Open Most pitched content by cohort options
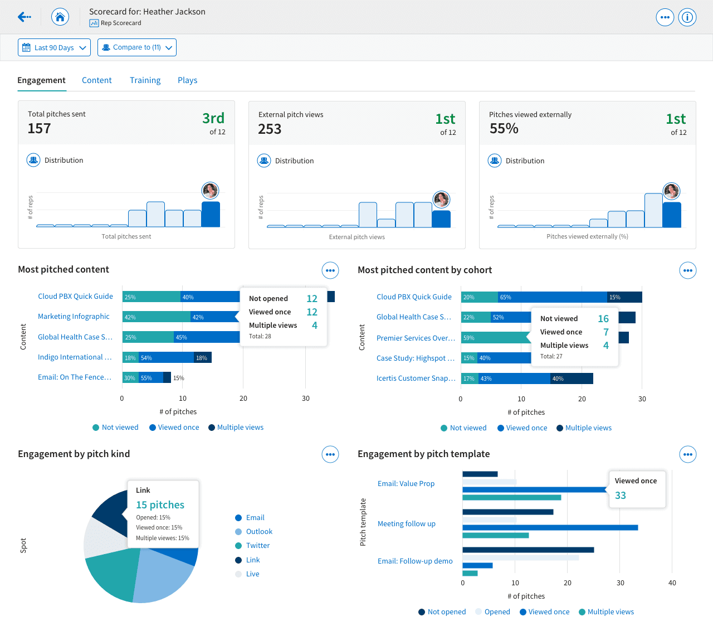Screen dimensions: 713x631 688,270
